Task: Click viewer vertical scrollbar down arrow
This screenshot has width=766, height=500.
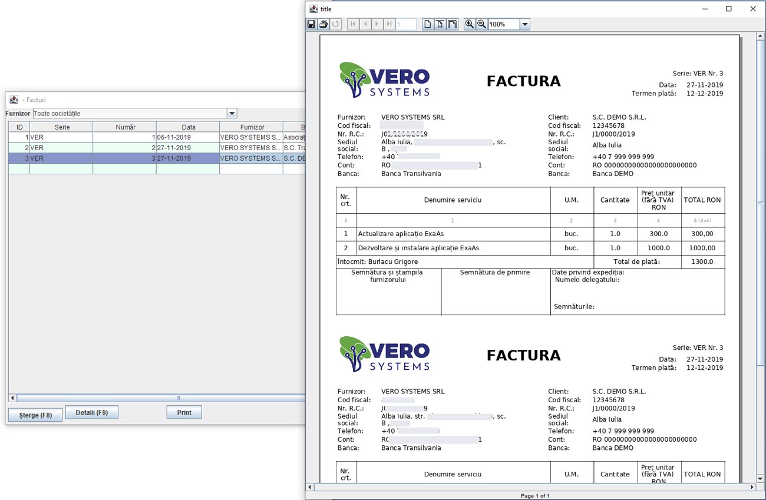Action: pos(760,479)
